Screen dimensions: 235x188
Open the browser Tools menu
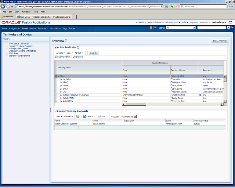click(36, 12)
